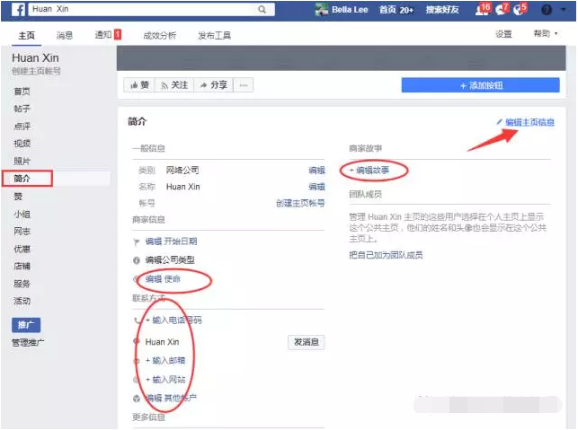Open notifications globe icon with badge 5
The image size is (578, 430).
pyautogui.click(x=520, y=9)
